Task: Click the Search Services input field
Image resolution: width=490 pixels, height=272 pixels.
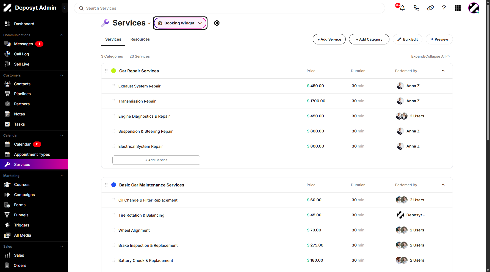Action: [229, 8]
